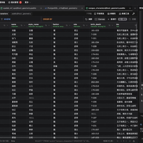This screenshot has width=143, height=143.
Task: Expand the 更多 menu
Action: tap(28, 2)
